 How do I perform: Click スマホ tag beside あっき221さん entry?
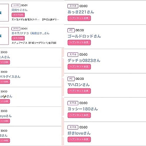(x=73, y=6)
